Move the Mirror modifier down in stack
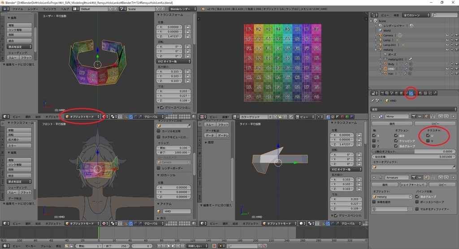Screen dimensions: 459x249 click(446, 116)
